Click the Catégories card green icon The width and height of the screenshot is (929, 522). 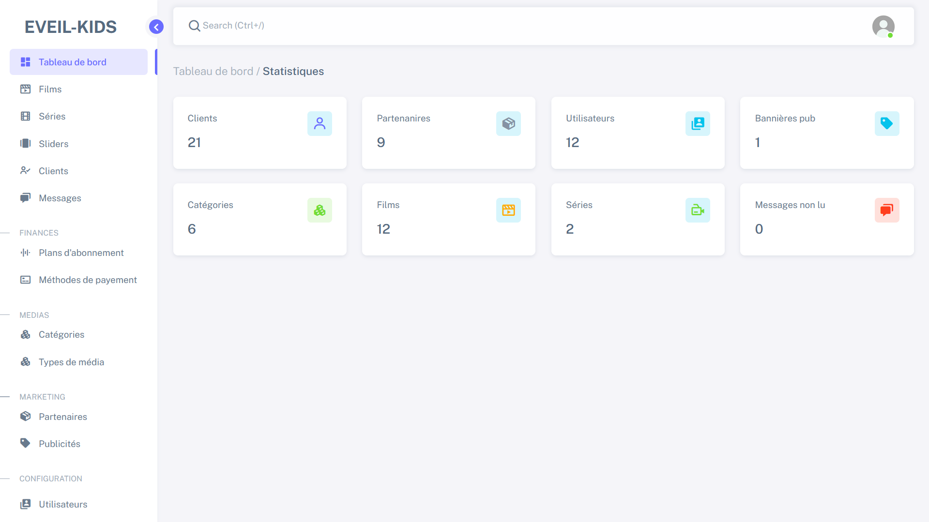pos(320,210)
